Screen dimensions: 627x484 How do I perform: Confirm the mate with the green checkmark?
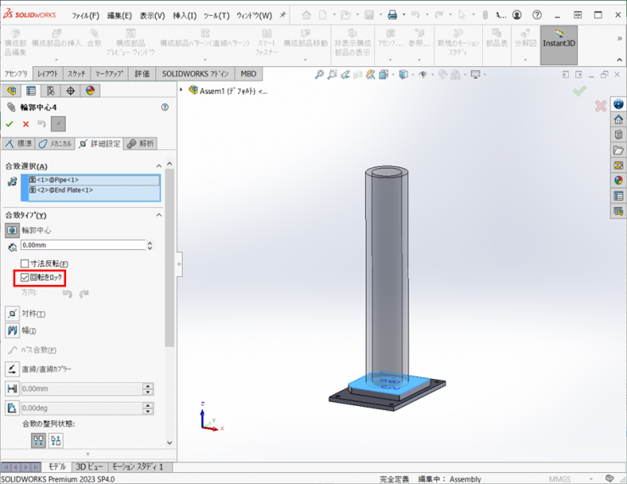9,124
